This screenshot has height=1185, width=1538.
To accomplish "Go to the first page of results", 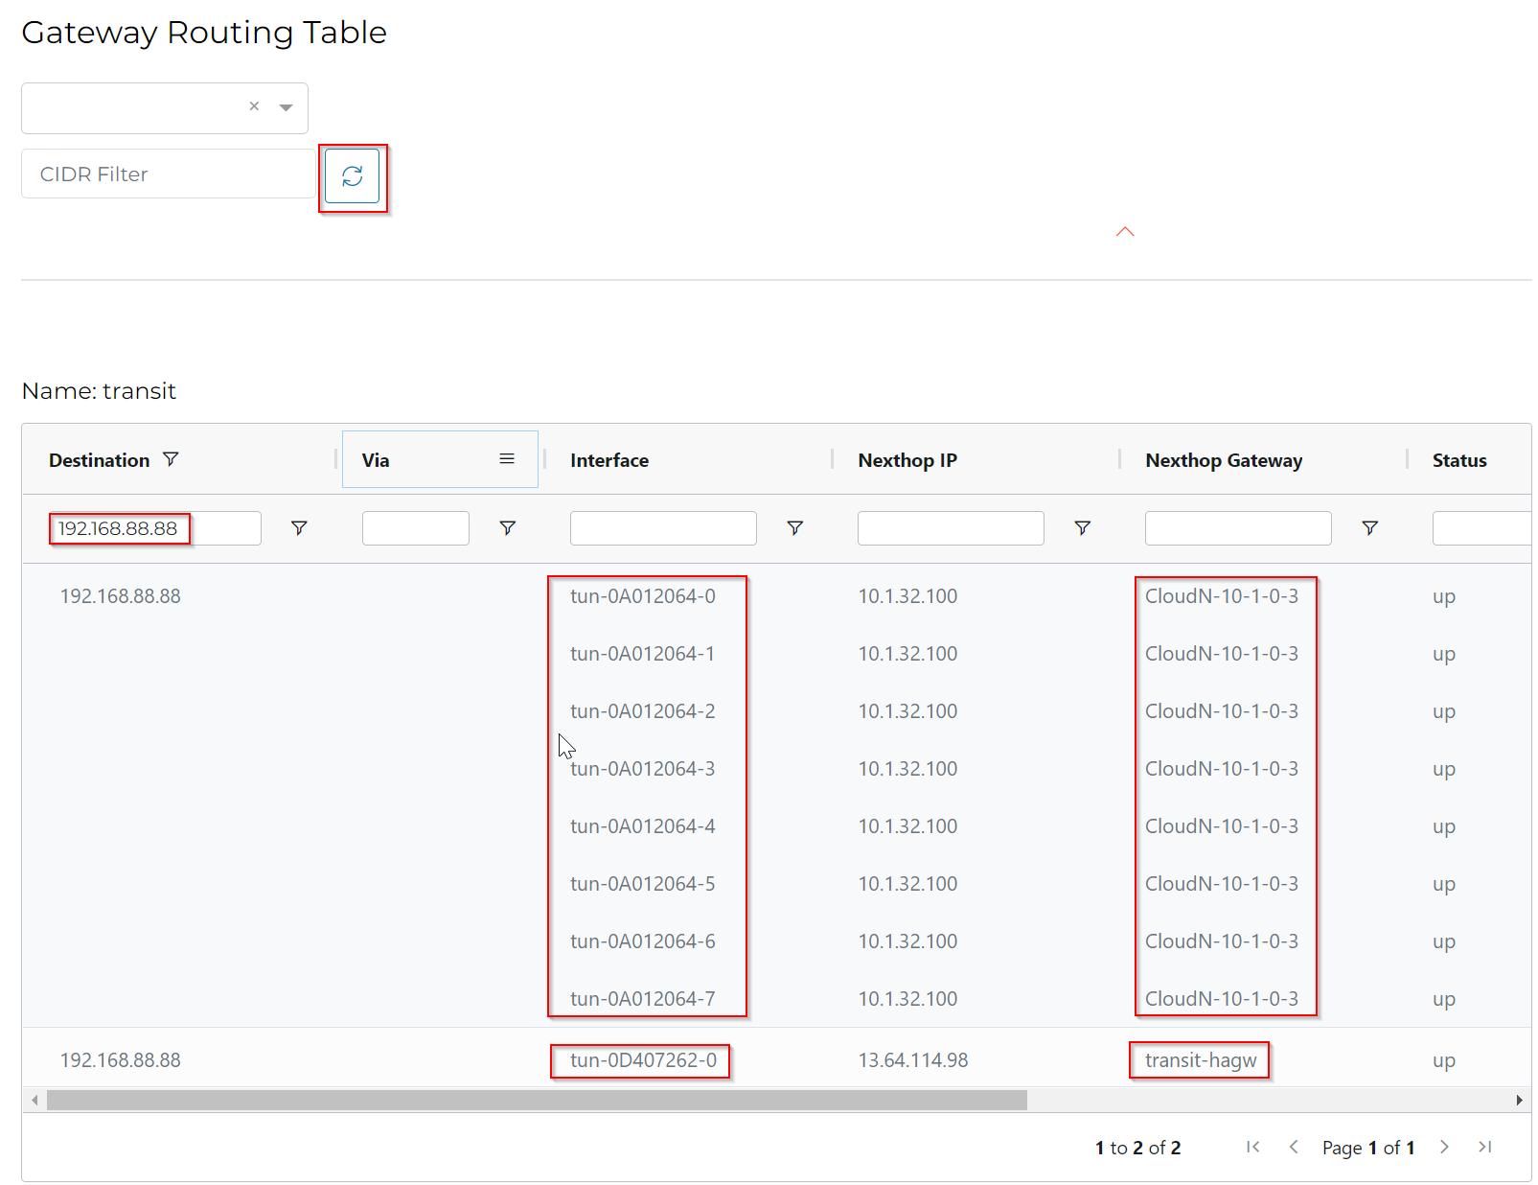I will pyautogui.click(x=1252, y=1147).
